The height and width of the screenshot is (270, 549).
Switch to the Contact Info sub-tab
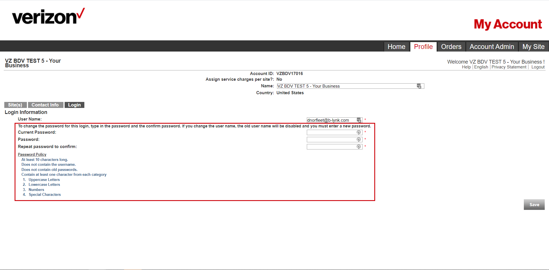[x=45, y=105]
